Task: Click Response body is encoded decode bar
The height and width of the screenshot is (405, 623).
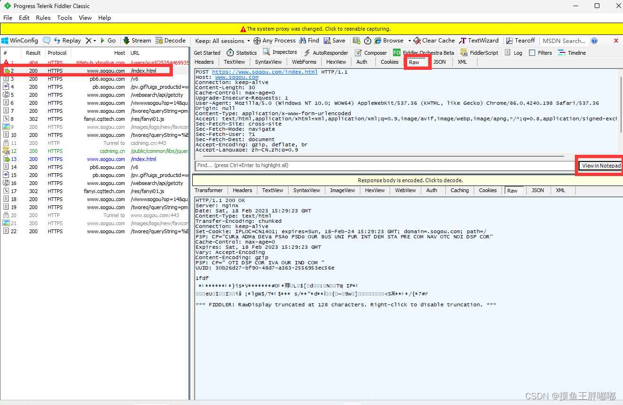Action: tap(408, 180)
